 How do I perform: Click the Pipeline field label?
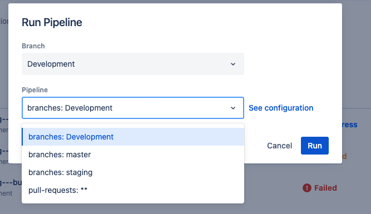click(x=35, y=90)
